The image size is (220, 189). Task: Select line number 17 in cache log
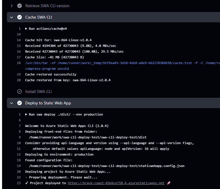pyautogui.click(x=19, y=57)
